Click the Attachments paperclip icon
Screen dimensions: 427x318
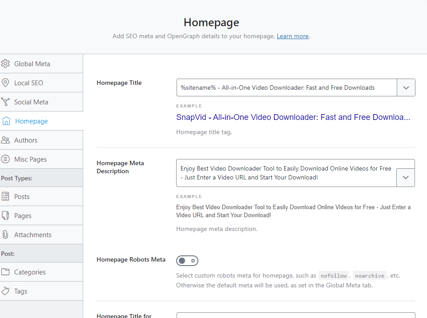tap(5, 235)
